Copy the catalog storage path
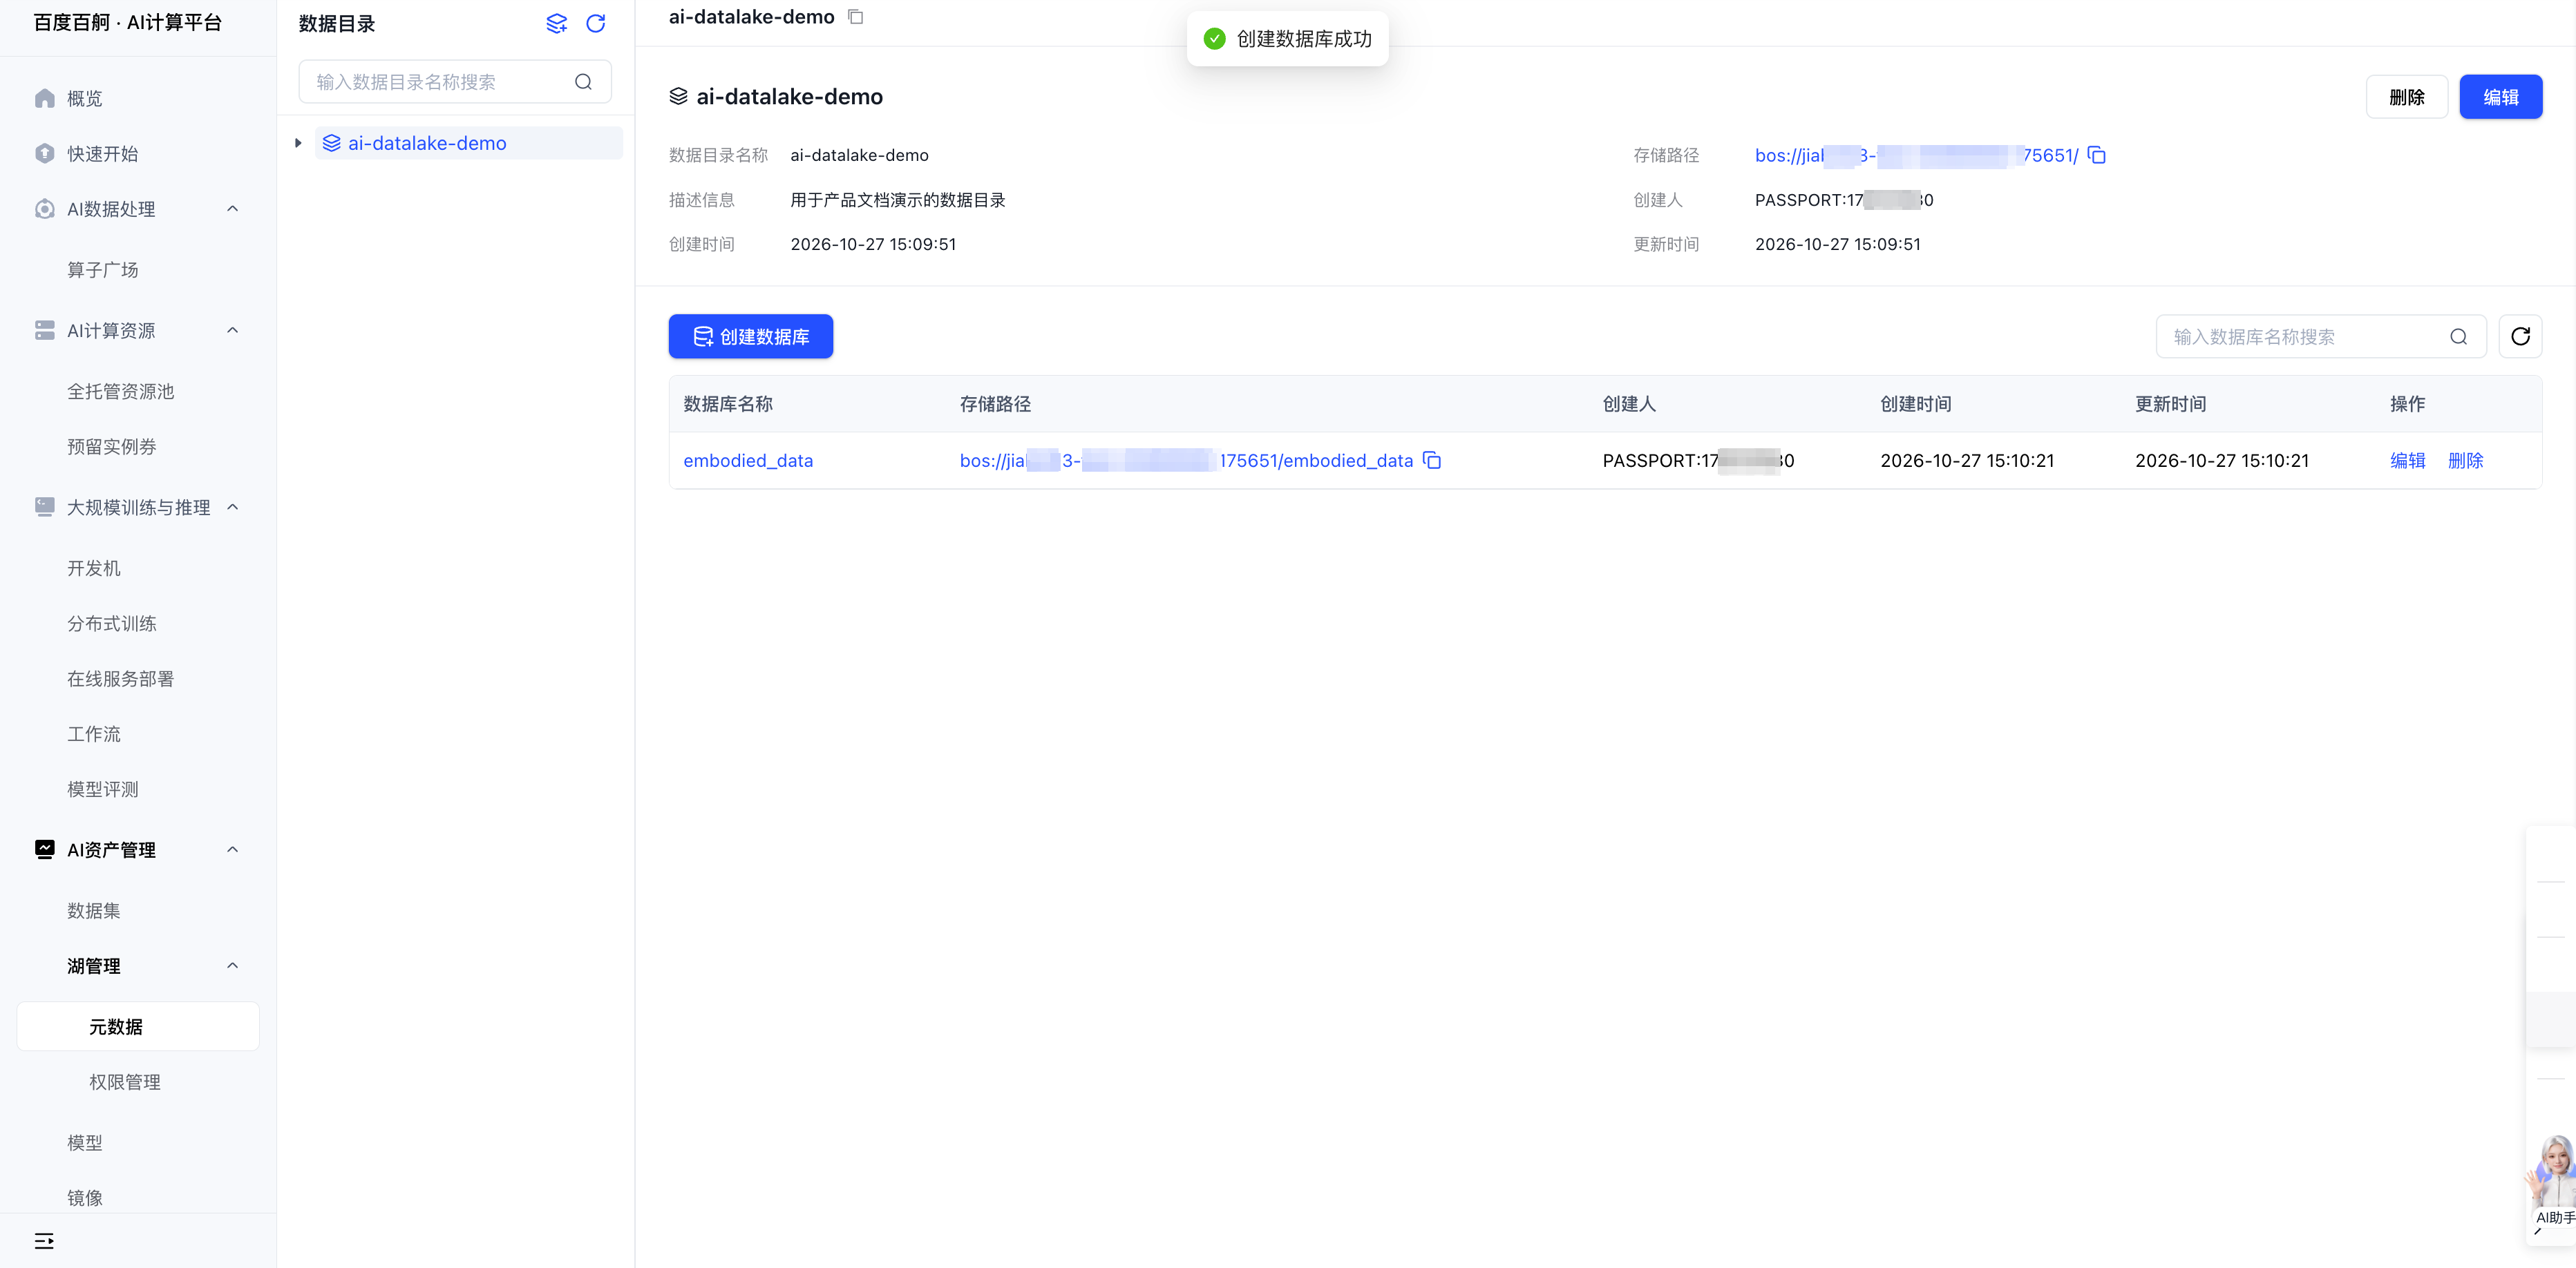 (2097, 155)
